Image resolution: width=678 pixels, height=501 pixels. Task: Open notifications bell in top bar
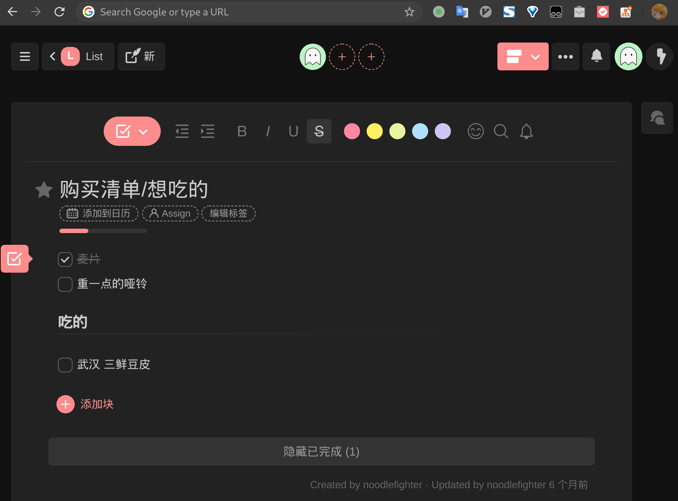pyautogui.click(x=596, y=56)
